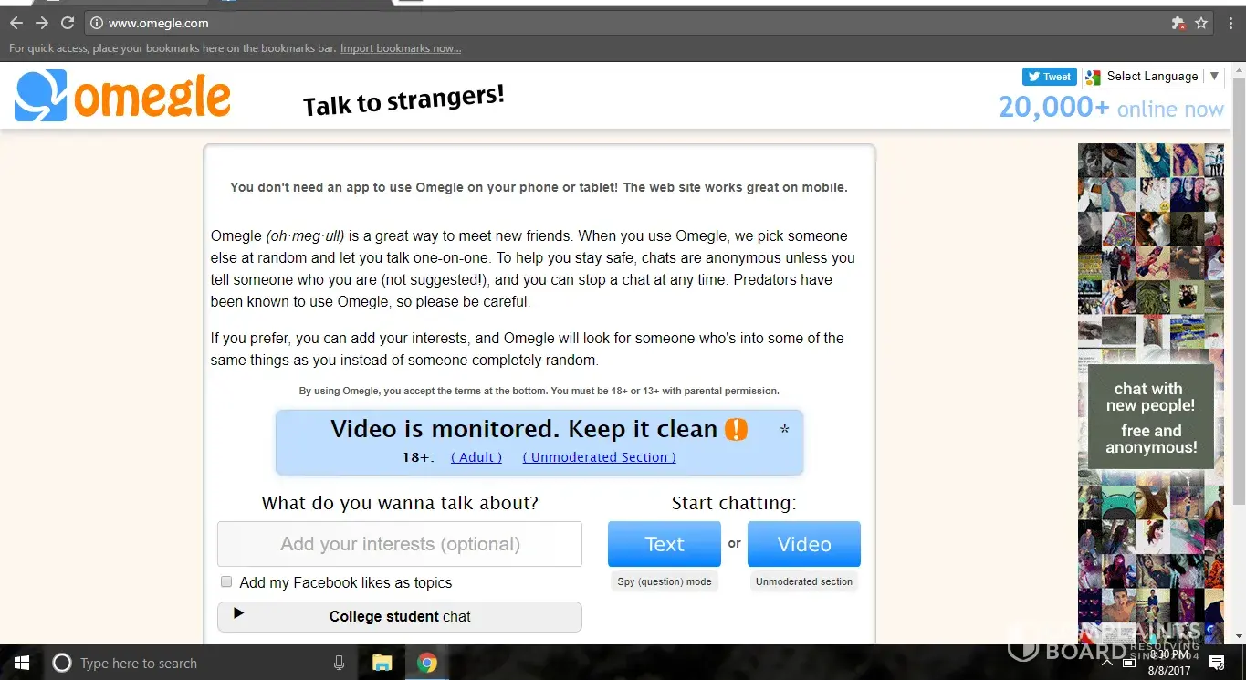Open the Chrome three-dot menu
Viewport: 1246px width, 680px height.
click(x=1230, y=23)
